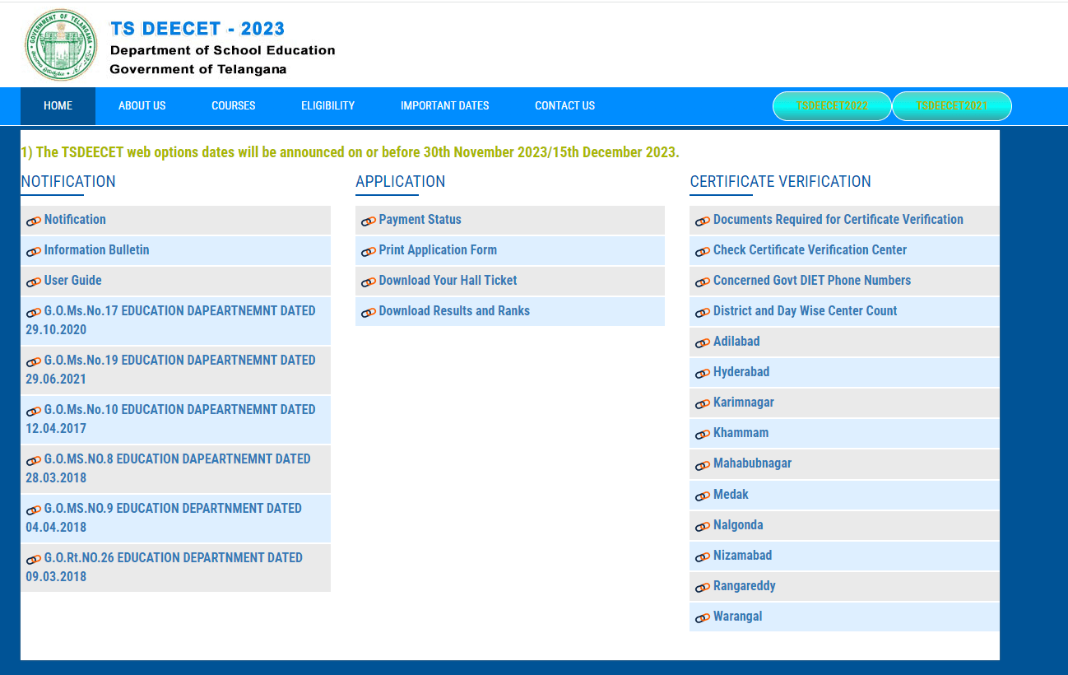Image resolution: width=1068 pixels, height=675 pixels.
Task: Open the COURSES menu
Action: point(233,105)
